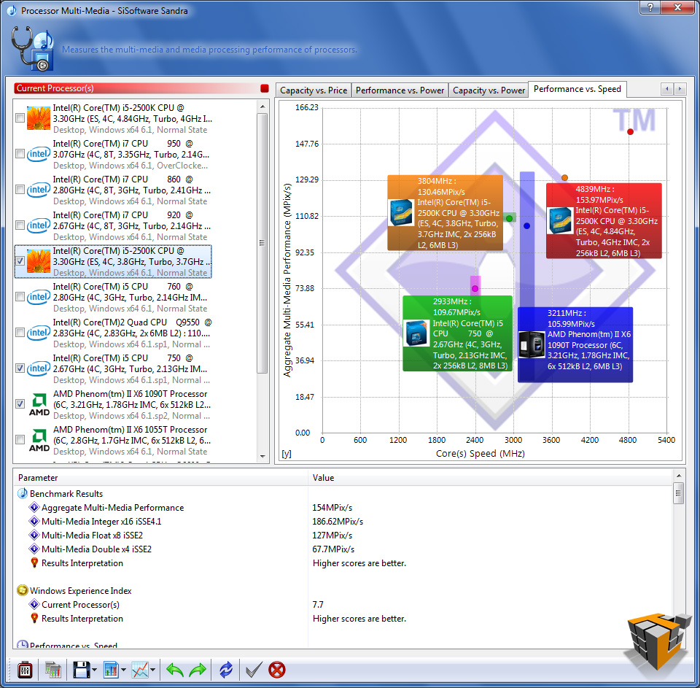Click the [y] axis toggle button

click(x=287, y=454)
